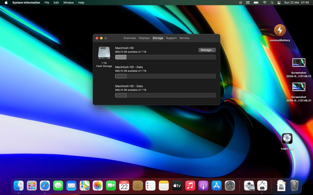313x195 pixels.
Task: Open the Window menu
Action: coord(69,2)
